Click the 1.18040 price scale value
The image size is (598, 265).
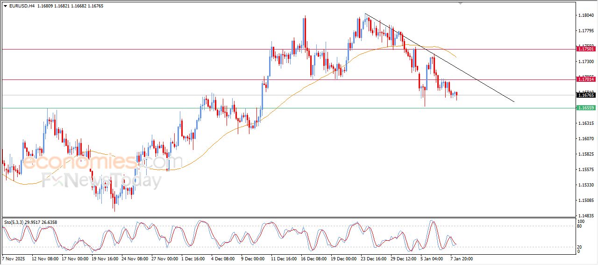coord(586,15)
